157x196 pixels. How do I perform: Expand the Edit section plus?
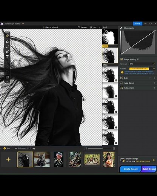154,78
